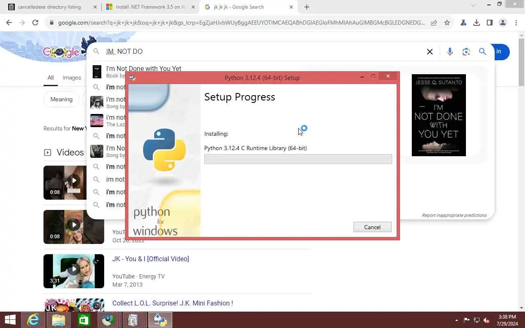This screenshot has width=525, height=328.
Task: Open Google Lens image search
Action: click(x=466, y=52)
